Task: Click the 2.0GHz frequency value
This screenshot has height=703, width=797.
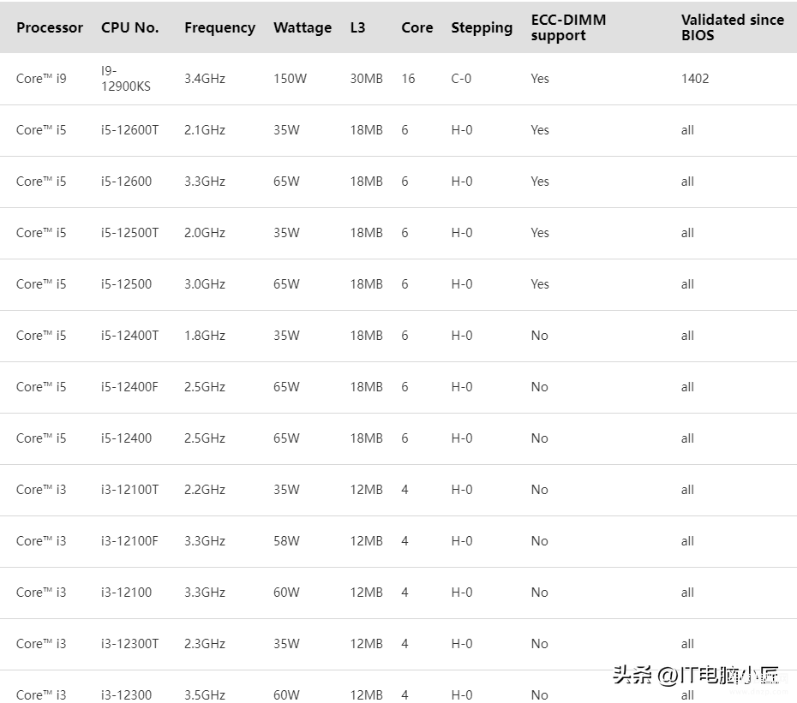Action: [x=204, y=233]
